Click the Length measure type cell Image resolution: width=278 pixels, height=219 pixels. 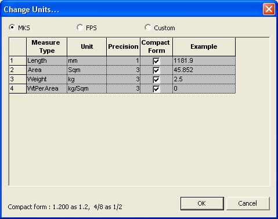point(47,61)
